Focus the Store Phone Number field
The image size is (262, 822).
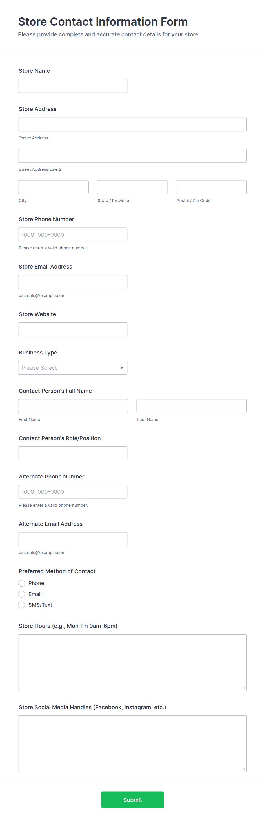pyautogui.click(x=72, y=234)
